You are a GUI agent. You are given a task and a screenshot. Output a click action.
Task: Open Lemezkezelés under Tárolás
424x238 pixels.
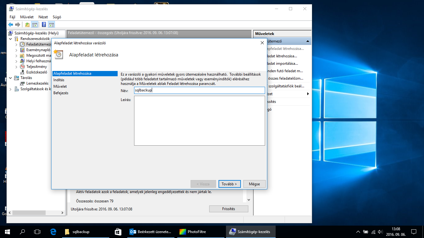(x=37, y=83)
